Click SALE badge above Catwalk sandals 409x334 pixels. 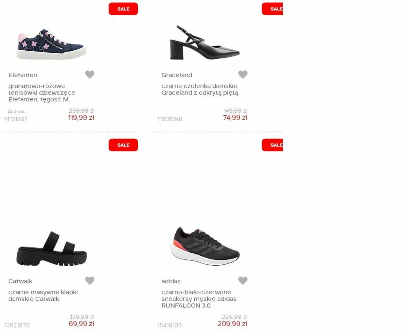pos(123,145)
